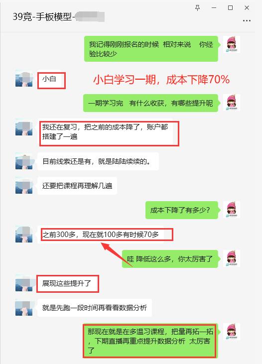Select the 小白 message bubble

click(49, 79)
